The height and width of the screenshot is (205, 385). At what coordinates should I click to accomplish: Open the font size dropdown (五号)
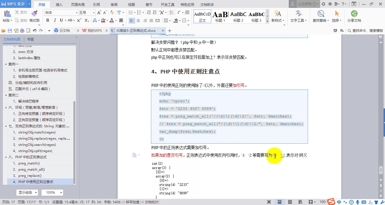(94, 13)
